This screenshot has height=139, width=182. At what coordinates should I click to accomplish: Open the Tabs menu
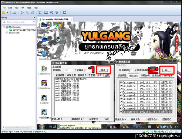click(x=29, y=8)
